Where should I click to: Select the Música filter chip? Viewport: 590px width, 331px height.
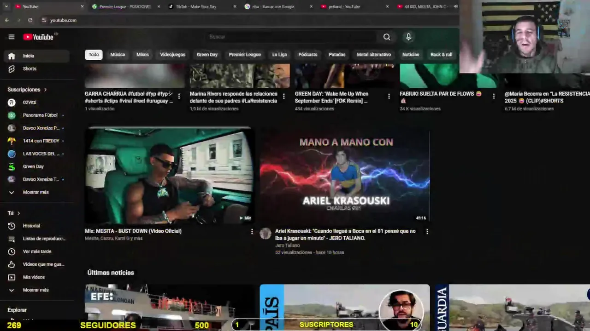click(118, 55)
